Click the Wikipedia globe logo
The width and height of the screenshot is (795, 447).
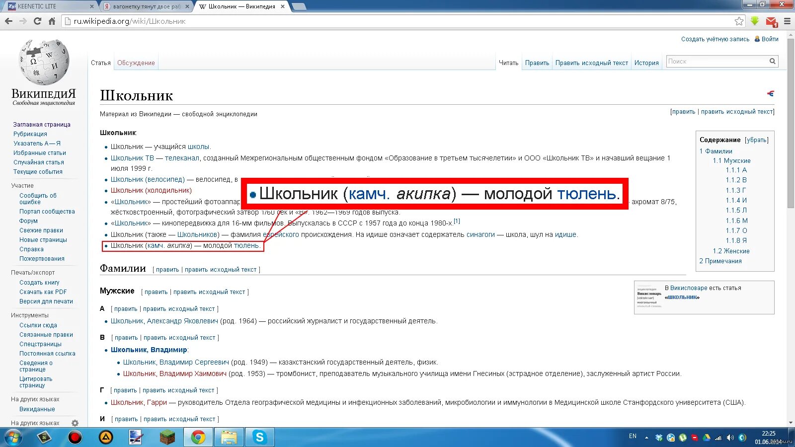click(x=44, y=62)
